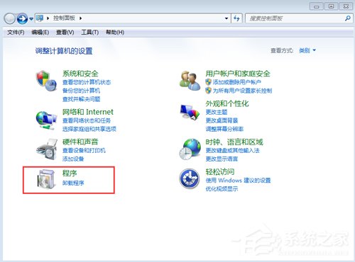Open 硬件和声音 category link
The width and height of the screenshot is (355, 262).
(x=80, y=142)
